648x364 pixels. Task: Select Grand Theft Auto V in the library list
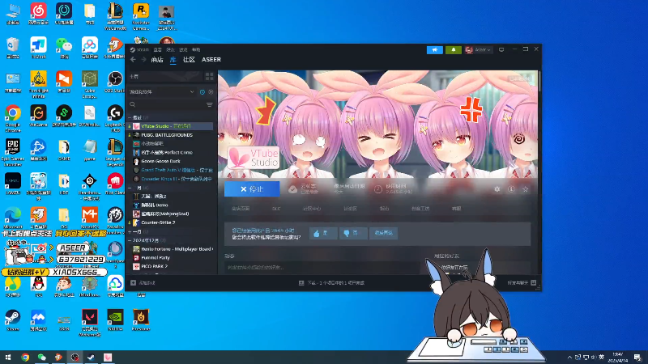(x=170, y=170)
